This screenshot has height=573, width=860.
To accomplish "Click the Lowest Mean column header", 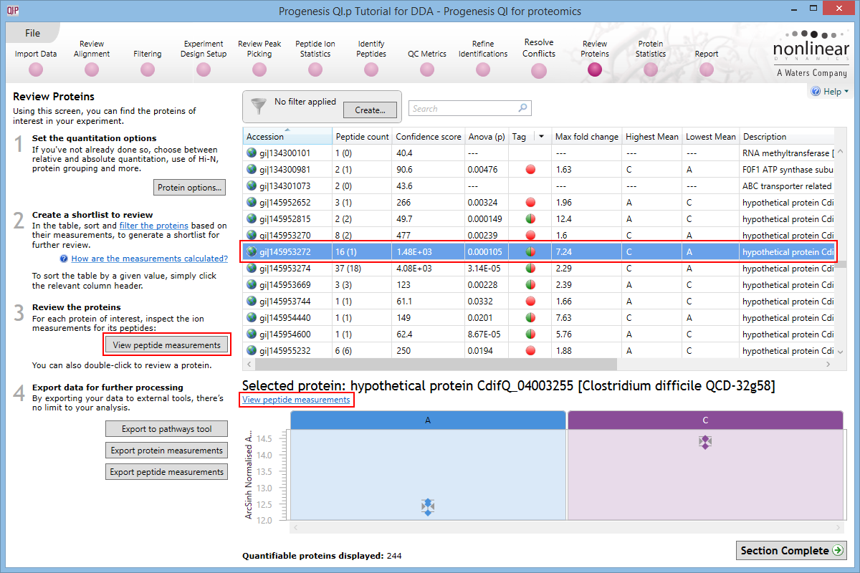I will tap(711, 136).
